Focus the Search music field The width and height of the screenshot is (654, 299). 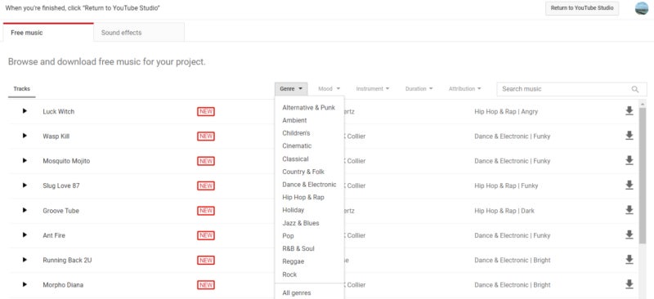point(571,89)
